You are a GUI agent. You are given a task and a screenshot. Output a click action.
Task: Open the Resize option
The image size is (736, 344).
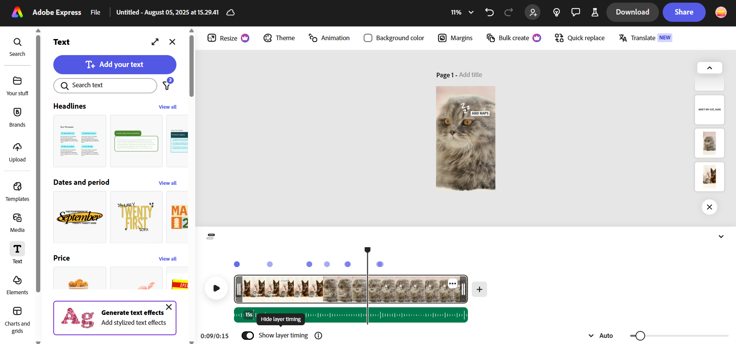(x=228, y=38)
